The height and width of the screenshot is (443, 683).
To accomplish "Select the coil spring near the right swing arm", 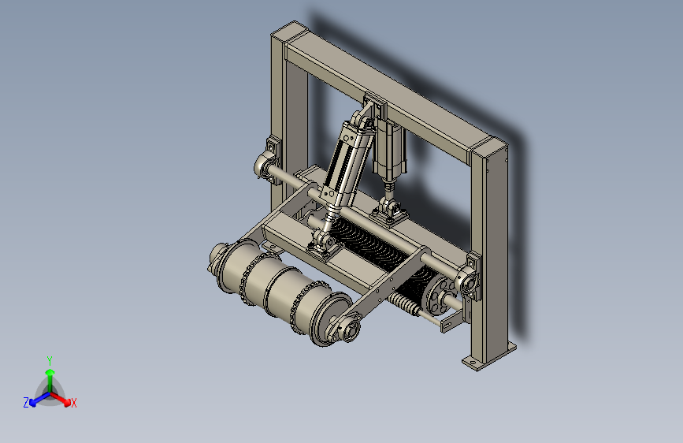I will pyautogui.click(x=404, y=304).
